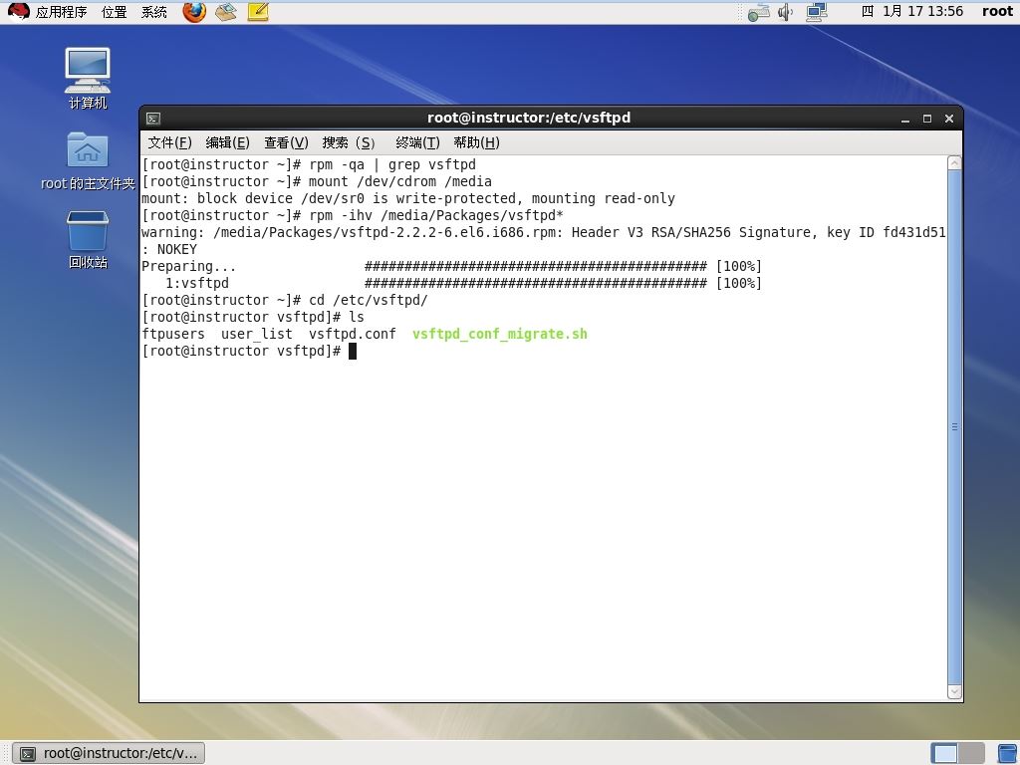Click the user_list filename in terminal output
Image resolution: width=1020 pixels, height=765 pixels.
(x=256, y=334)
